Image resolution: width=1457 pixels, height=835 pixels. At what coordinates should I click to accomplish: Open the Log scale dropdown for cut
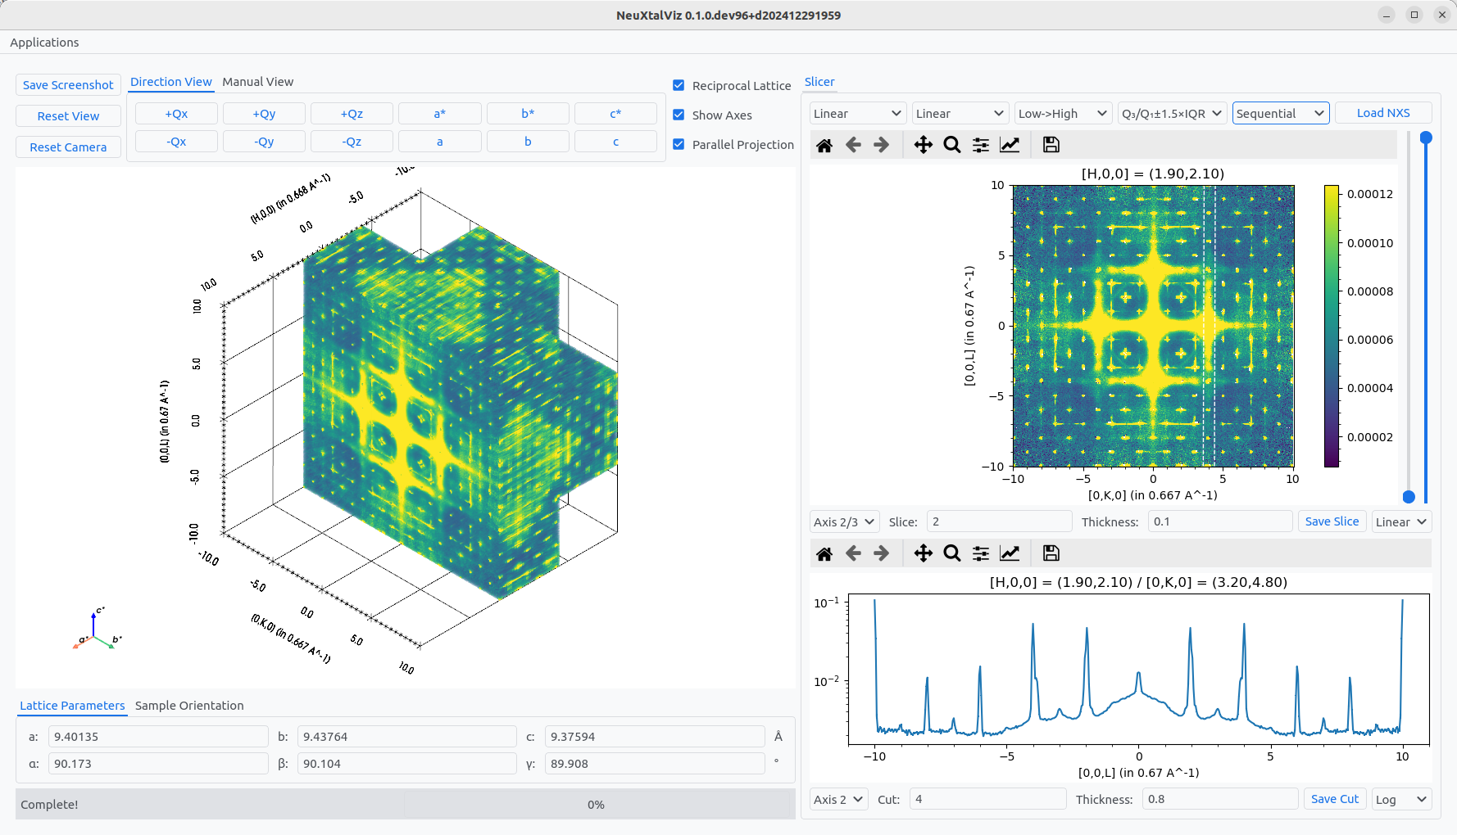1400,799
